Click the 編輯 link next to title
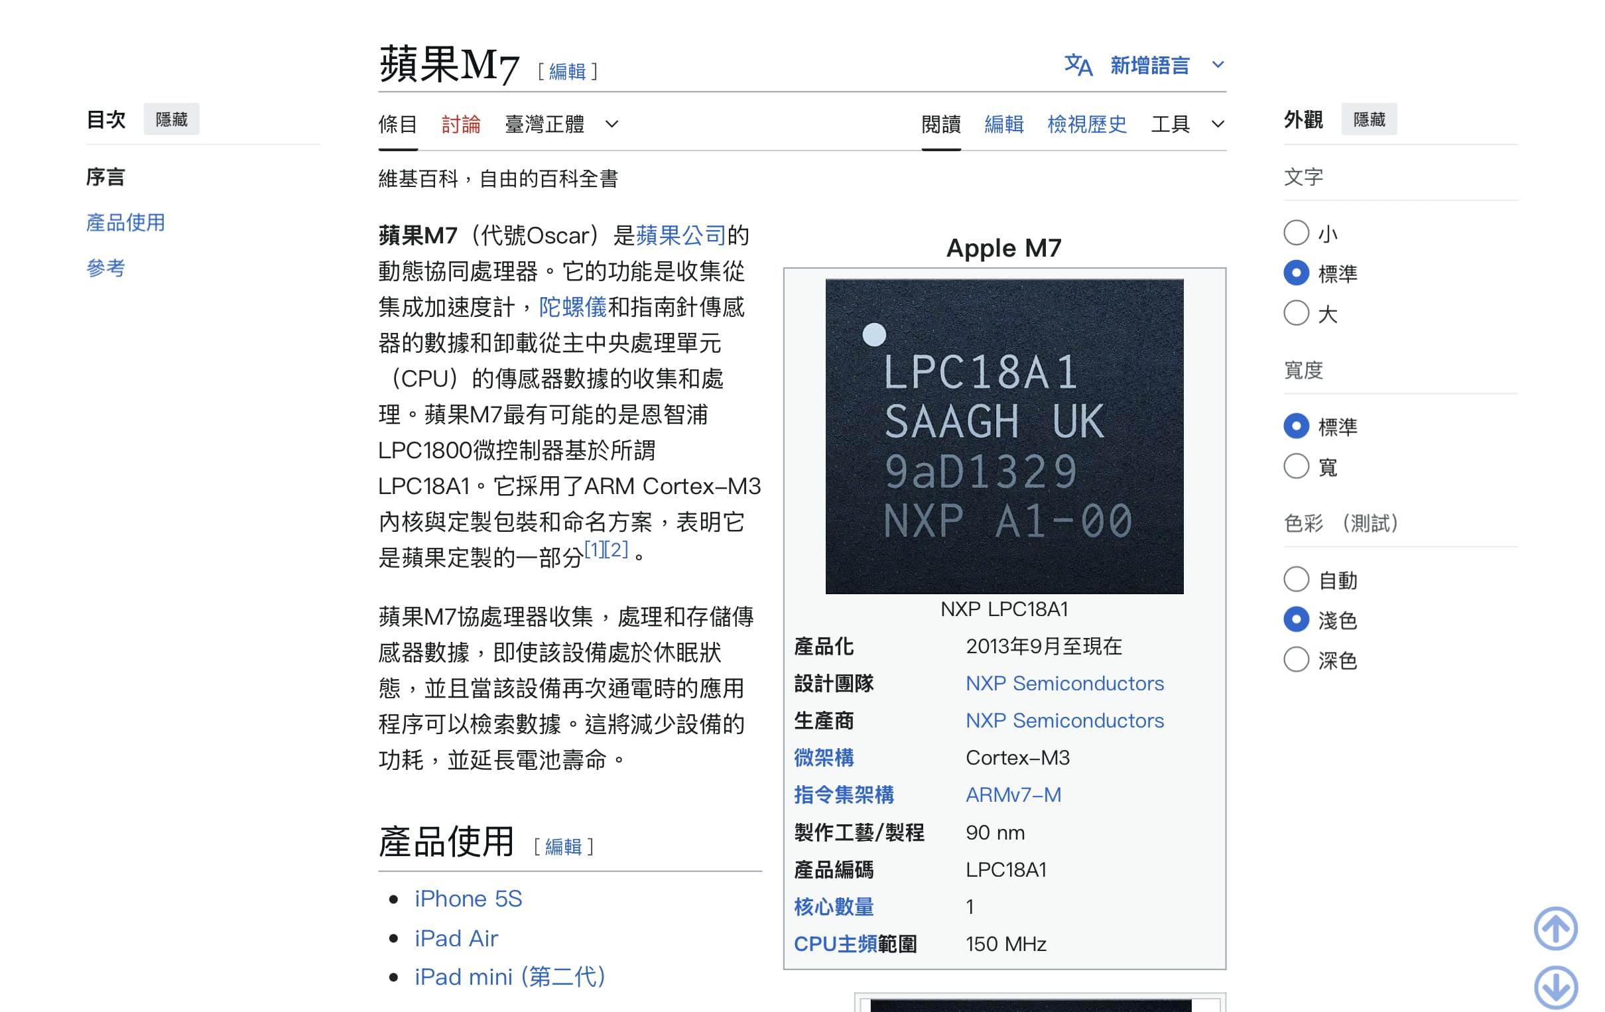The width and height of the screenshot is (1605, 1012). (x=567, y=72)
